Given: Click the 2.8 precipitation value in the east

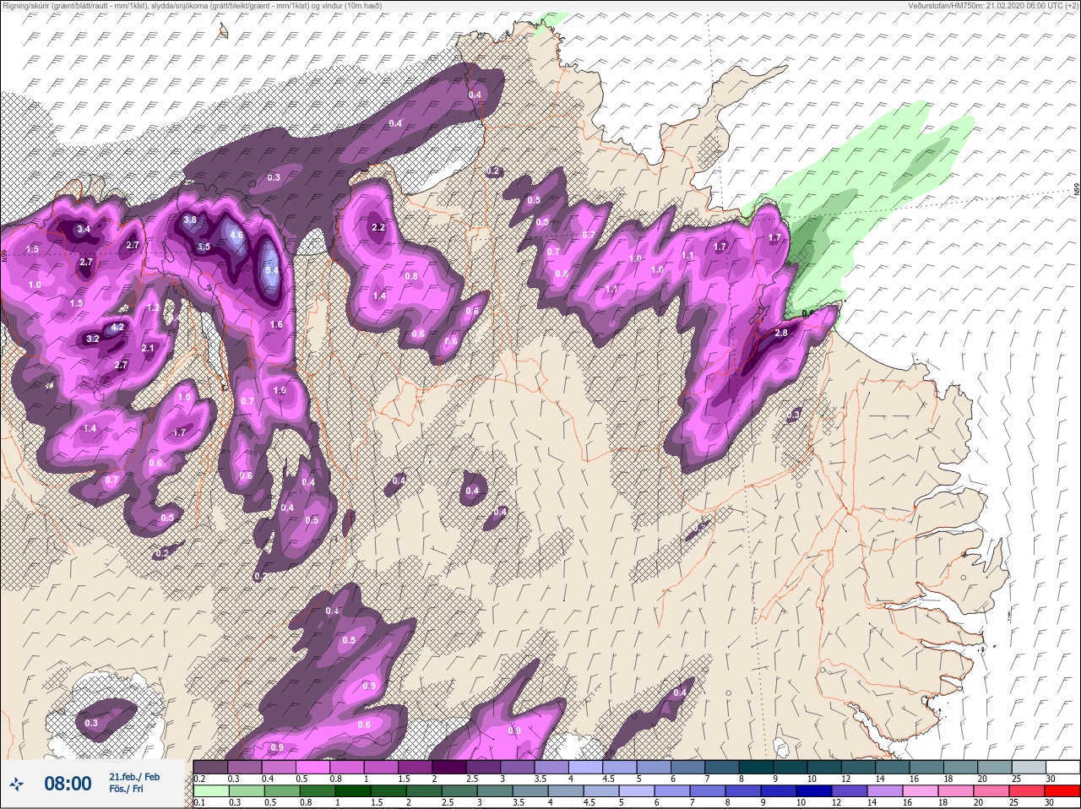Looking at the screenshot, I should 781,333.
